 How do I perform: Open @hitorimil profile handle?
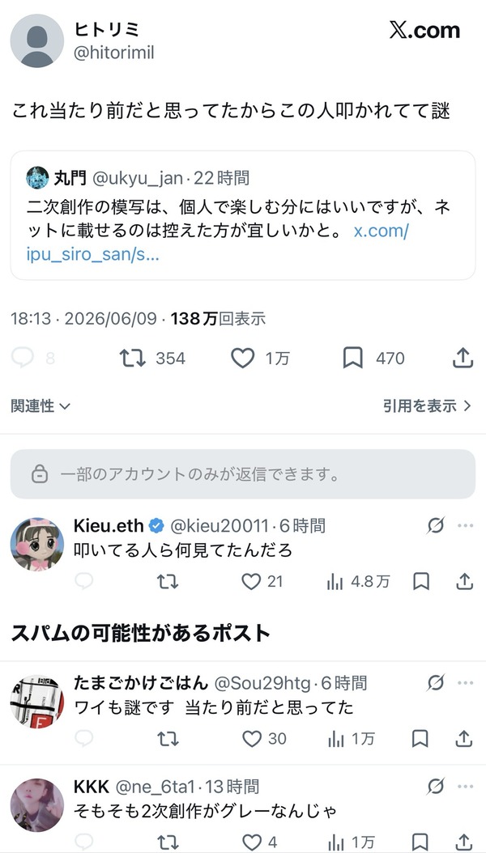[113, 53]
